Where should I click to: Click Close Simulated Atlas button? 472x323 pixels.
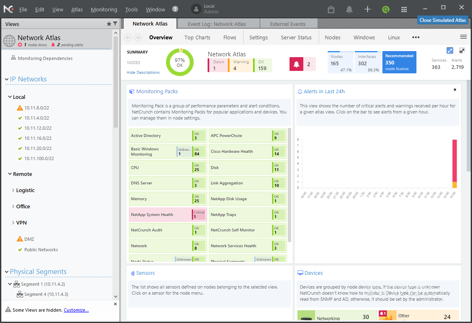tap(442, 20)
